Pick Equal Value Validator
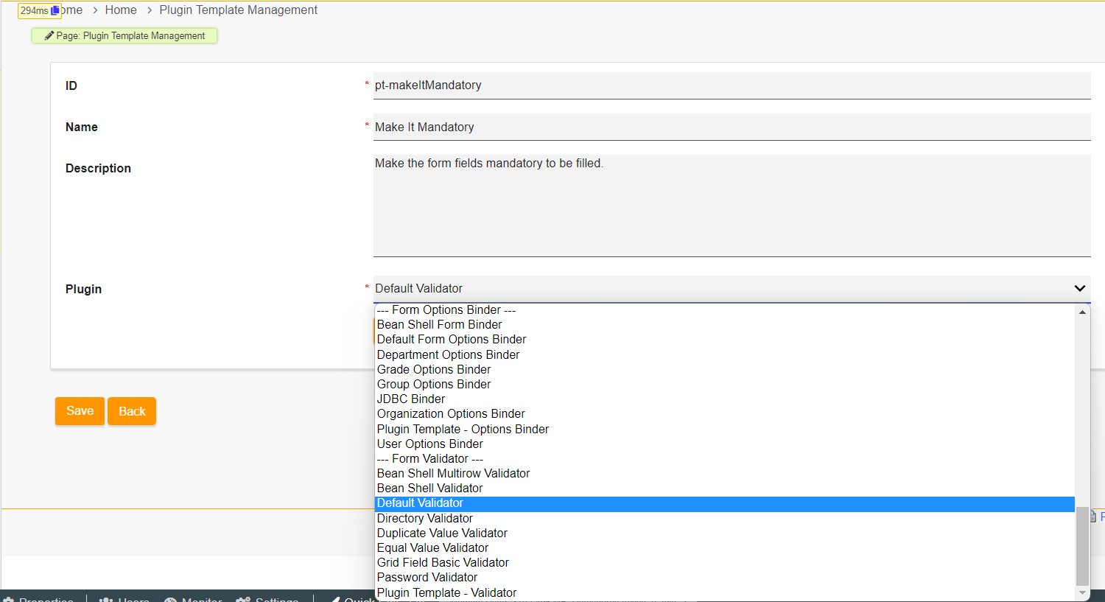The width and height of the screenshot is (1105, 602). tap(725, 548)
